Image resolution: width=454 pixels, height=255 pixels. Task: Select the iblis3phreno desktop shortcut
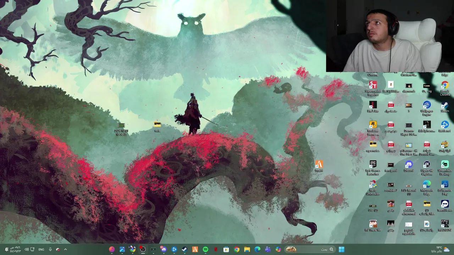tap(427, 126)
